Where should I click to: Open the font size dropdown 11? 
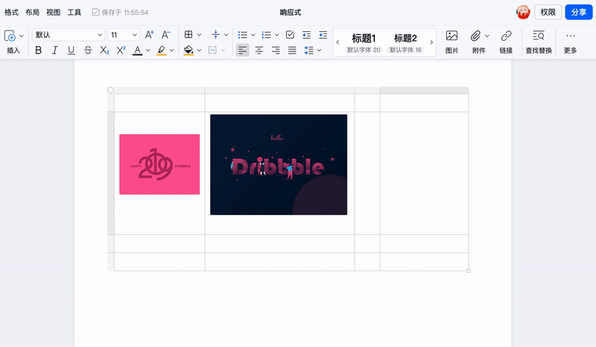pos(124,35)
